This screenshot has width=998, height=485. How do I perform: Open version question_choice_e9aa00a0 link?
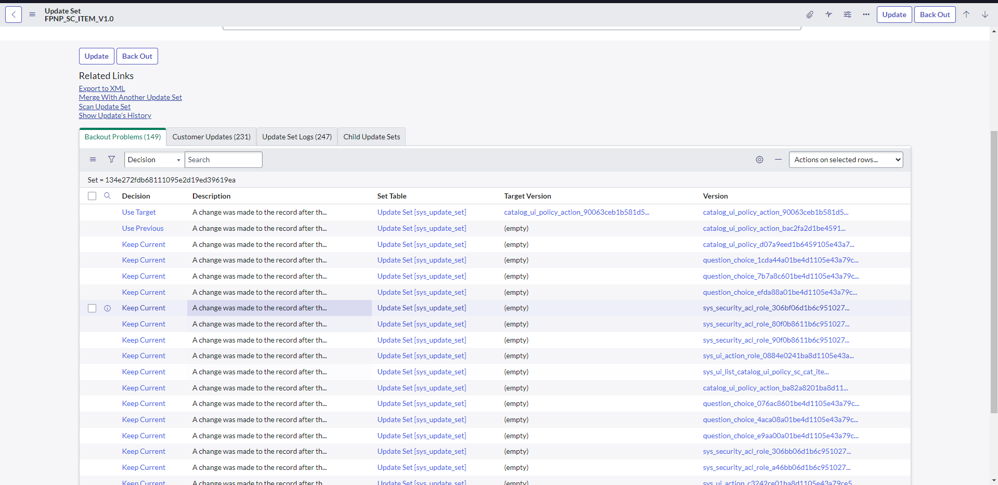pyautogui.click(x=781, y=436)
